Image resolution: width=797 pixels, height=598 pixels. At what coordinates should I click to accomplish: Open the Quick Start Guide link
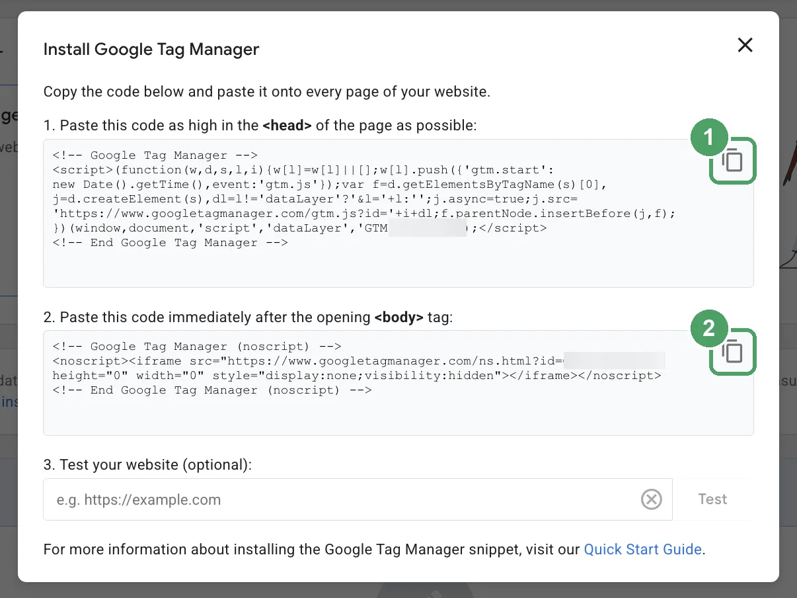[642, 549]
